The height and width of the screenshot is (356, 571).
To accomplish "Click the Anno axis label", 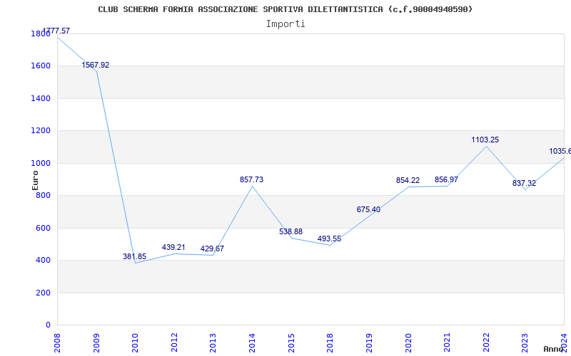I will tap(553, 349).
